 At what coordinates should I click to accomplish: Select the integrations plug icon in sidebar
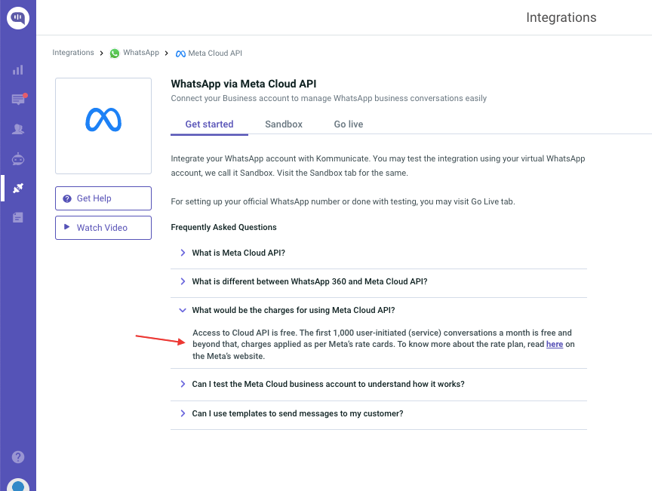[18, 189]
